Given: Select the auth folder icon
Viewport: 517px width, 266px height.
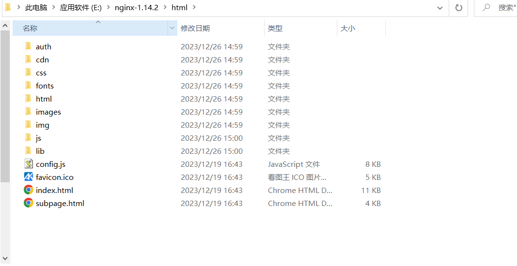Looking at the screenshot, I should click(28, 46).
